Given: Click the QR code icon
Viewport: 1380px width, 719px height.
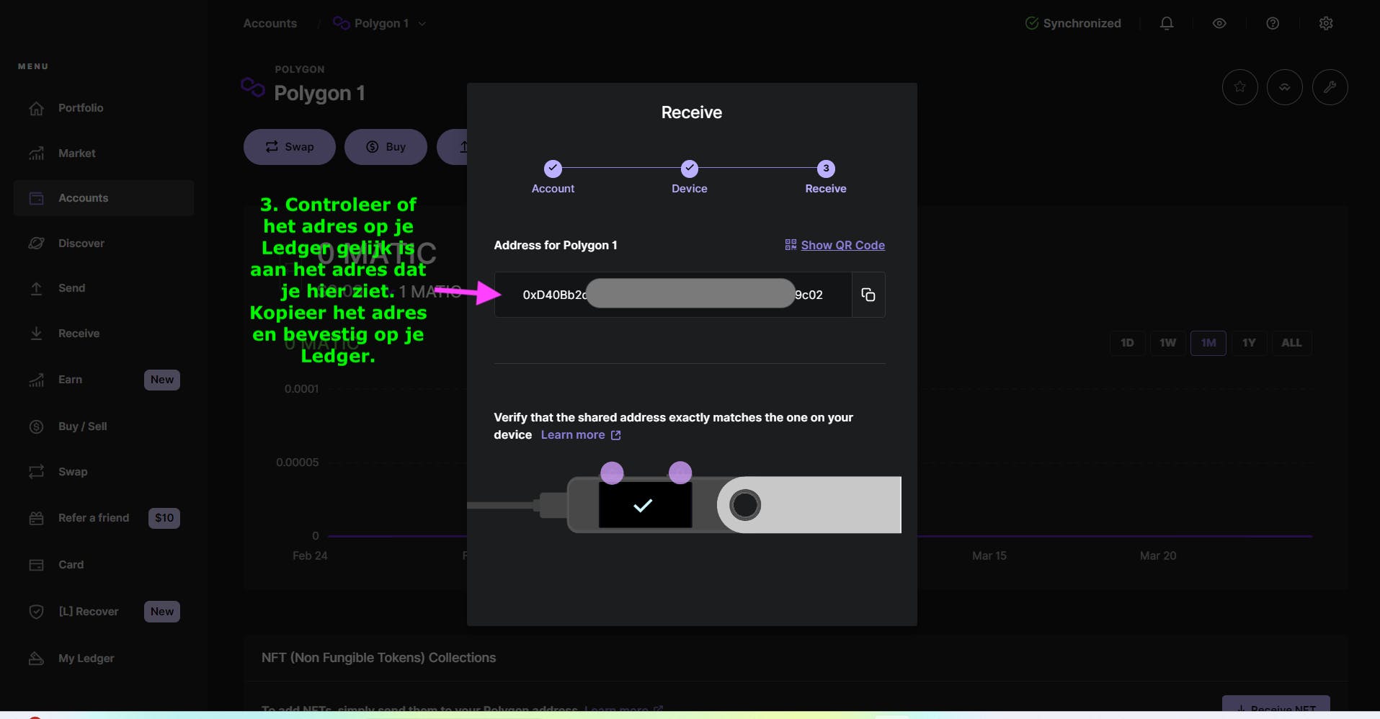Looking at the screenshot, I should coord(791,245).
